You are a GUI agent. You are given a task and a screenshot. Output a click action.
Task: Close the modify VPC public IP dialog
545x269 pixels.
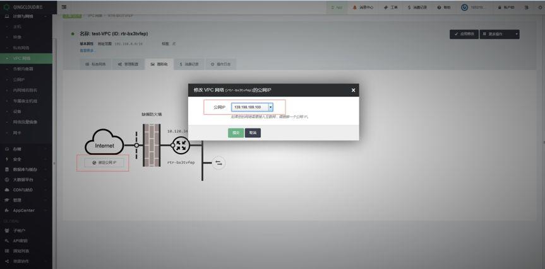(353, 90)
